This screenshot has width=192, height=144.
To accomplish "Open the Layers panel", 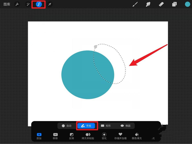I will [174, 4].
